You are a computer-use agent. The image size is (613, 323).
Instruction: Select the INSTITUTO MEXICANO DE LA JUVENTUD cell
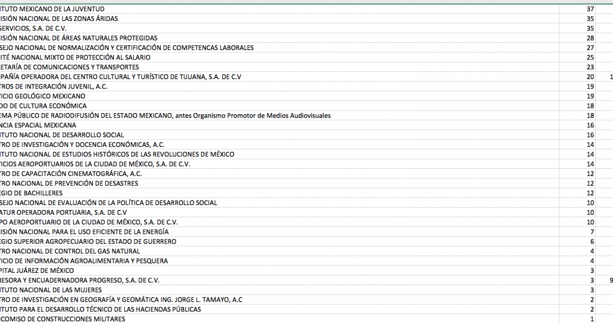52,9
